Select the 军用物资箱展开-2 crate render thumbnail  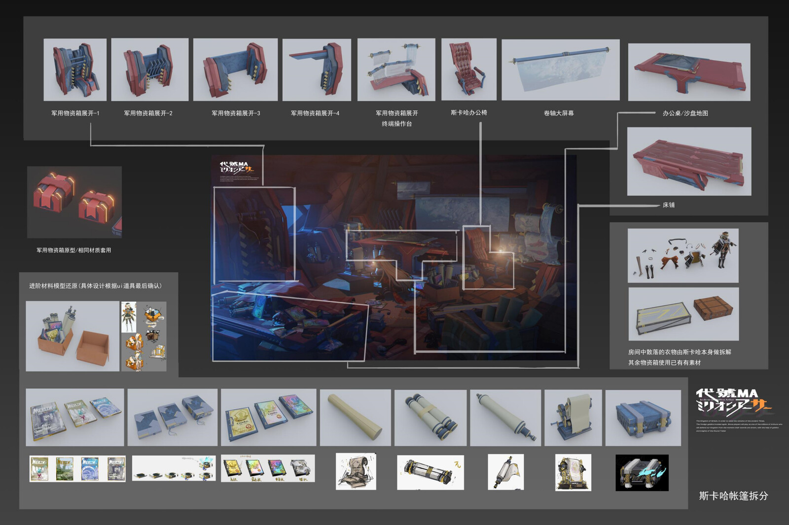click(150, 70)
